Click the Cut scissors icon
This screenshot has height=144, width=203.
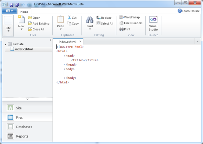click(x=69, y=18)
